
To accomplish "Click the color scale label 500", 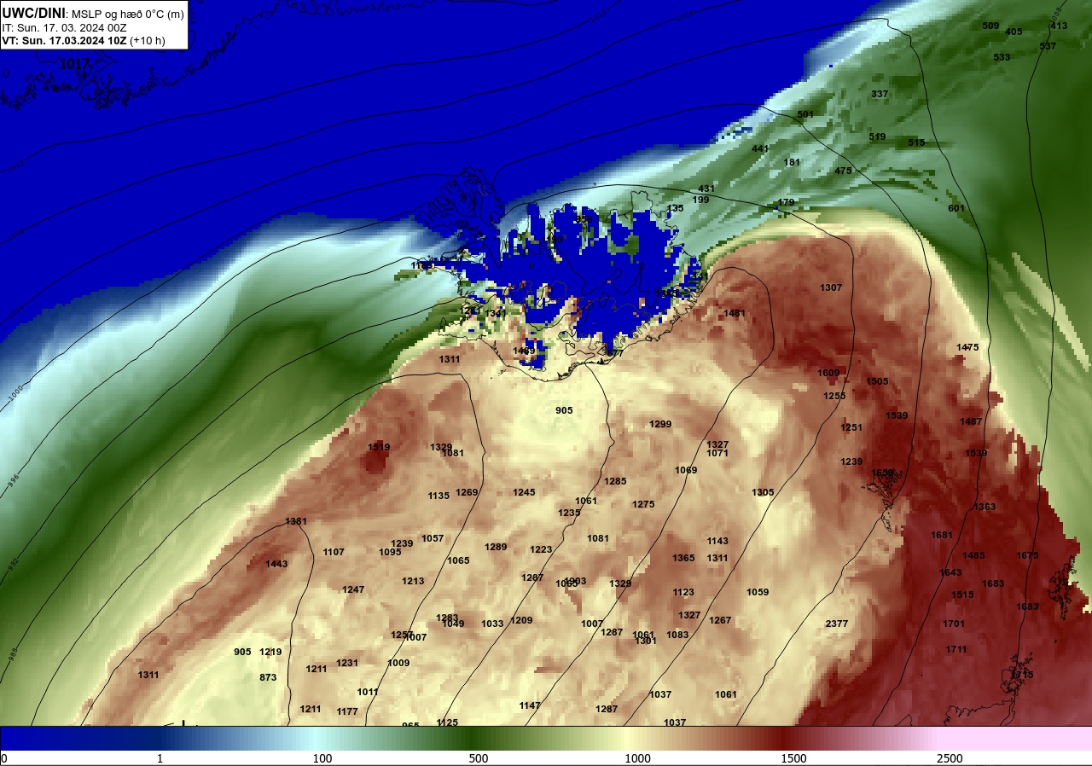I will click(x=479, y=758).
